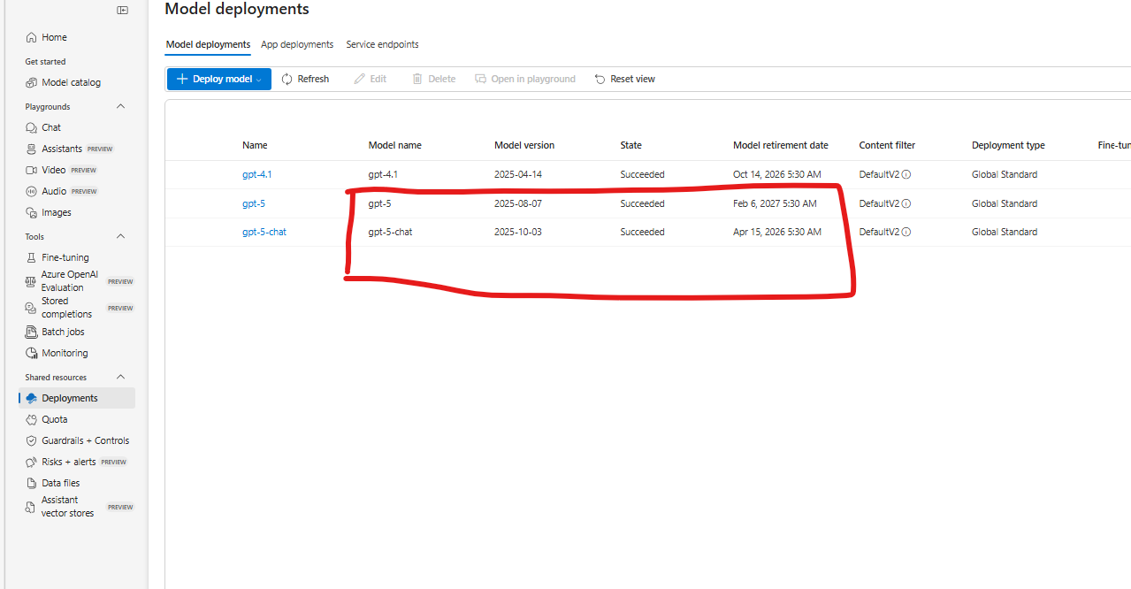The height and width of the screenshot is (589, 1131).
Task: Open Assistants playground icon
Action: pos(32,149)
